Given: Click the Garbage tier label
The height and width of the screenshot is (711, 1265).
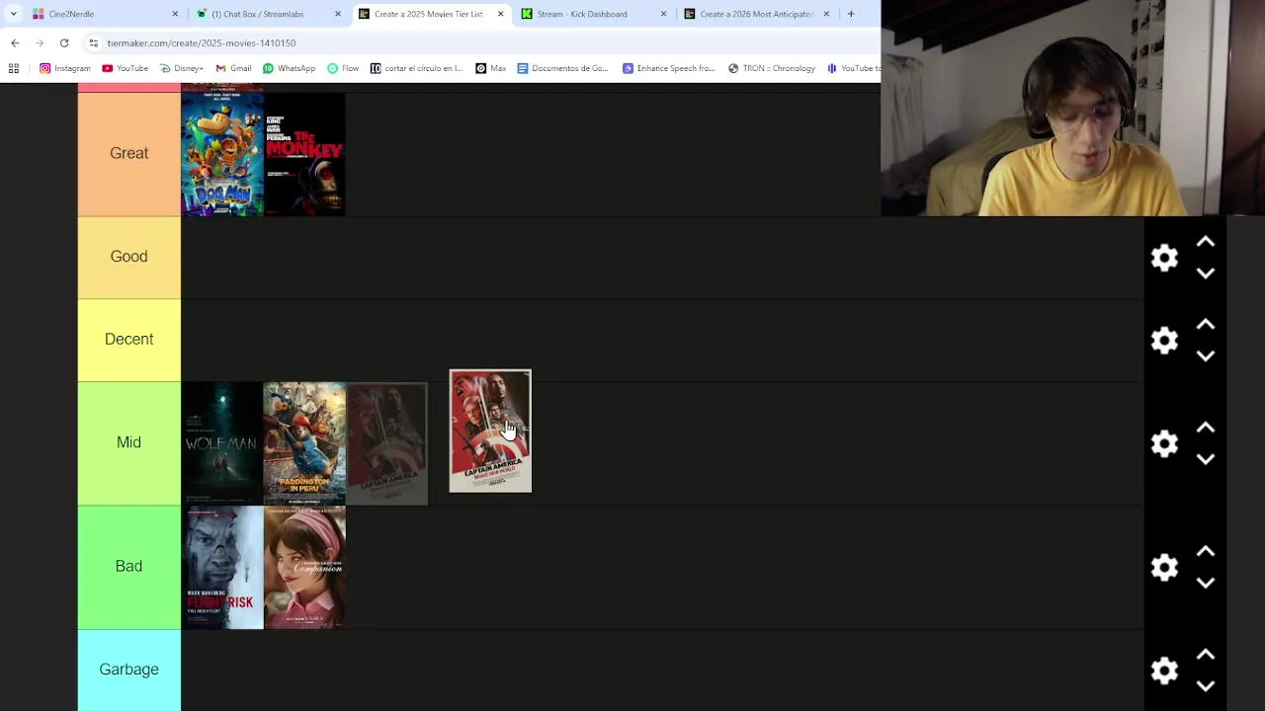Looking at the screenshot, I should click(x=128, y=669).
